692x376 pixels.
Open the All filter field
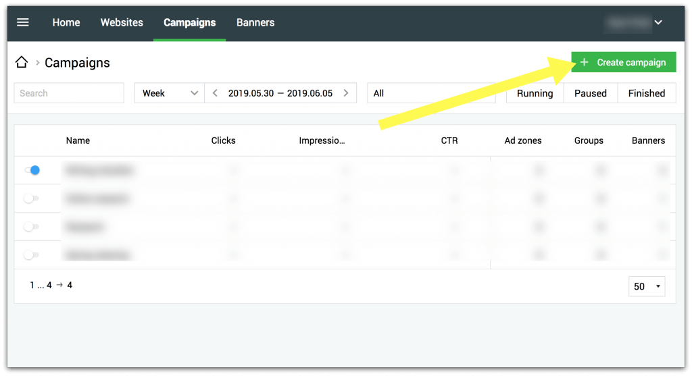point(431,93)
